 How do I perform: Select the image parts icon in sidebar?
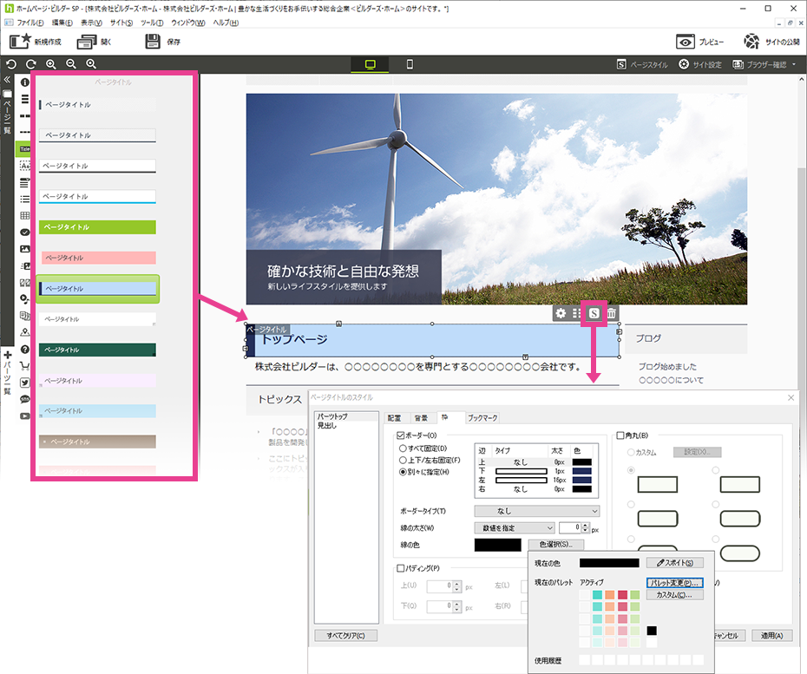click(x=24, y=249)
